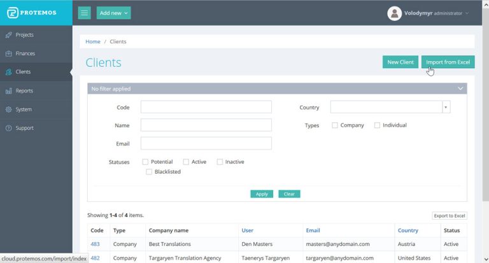489x263 pixels.
Task: Click the user avatar icon
Action: 395,13
